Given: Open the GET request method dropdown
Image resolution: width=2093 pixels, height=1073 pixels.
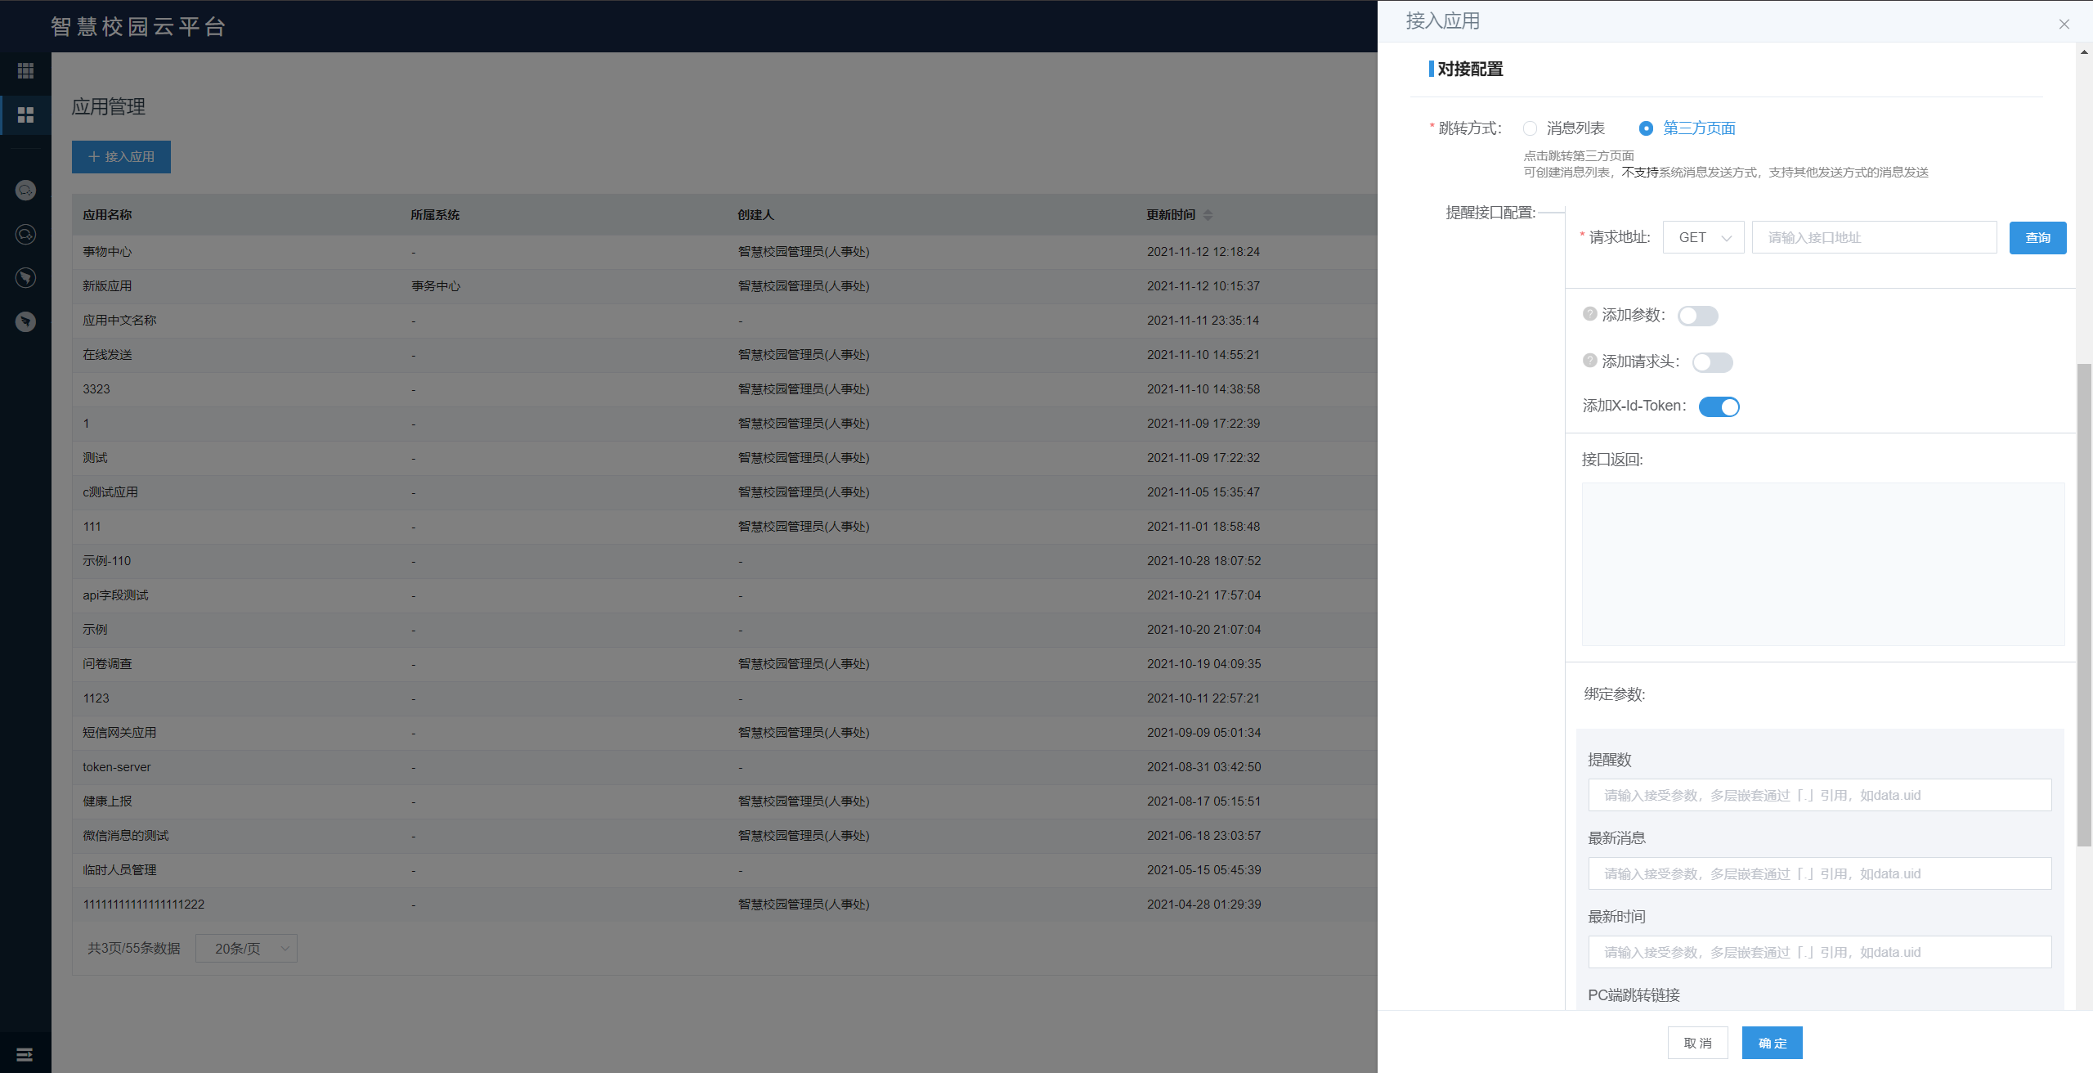Looking at the screenshot, I should tap(1704, 237).
